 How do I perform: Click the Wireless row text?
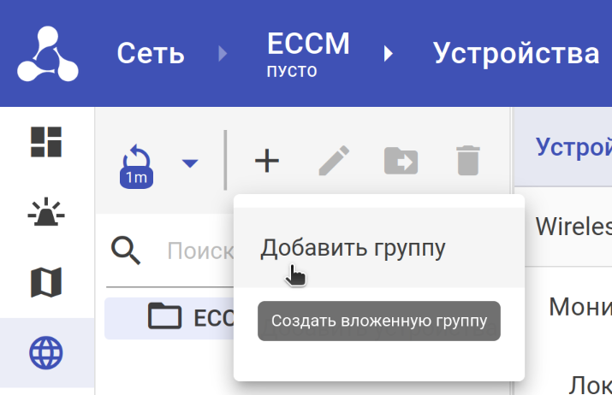(573, 227)
